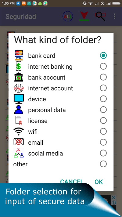This screenshot has height=217, width=122.
Task: Open search with magnifier icon
Action: tap(100, 16)
